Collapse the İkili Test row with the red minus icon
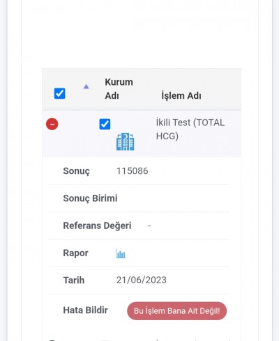Image resolution: width=279 pixels, height=341 pixels. click(52, 124)
